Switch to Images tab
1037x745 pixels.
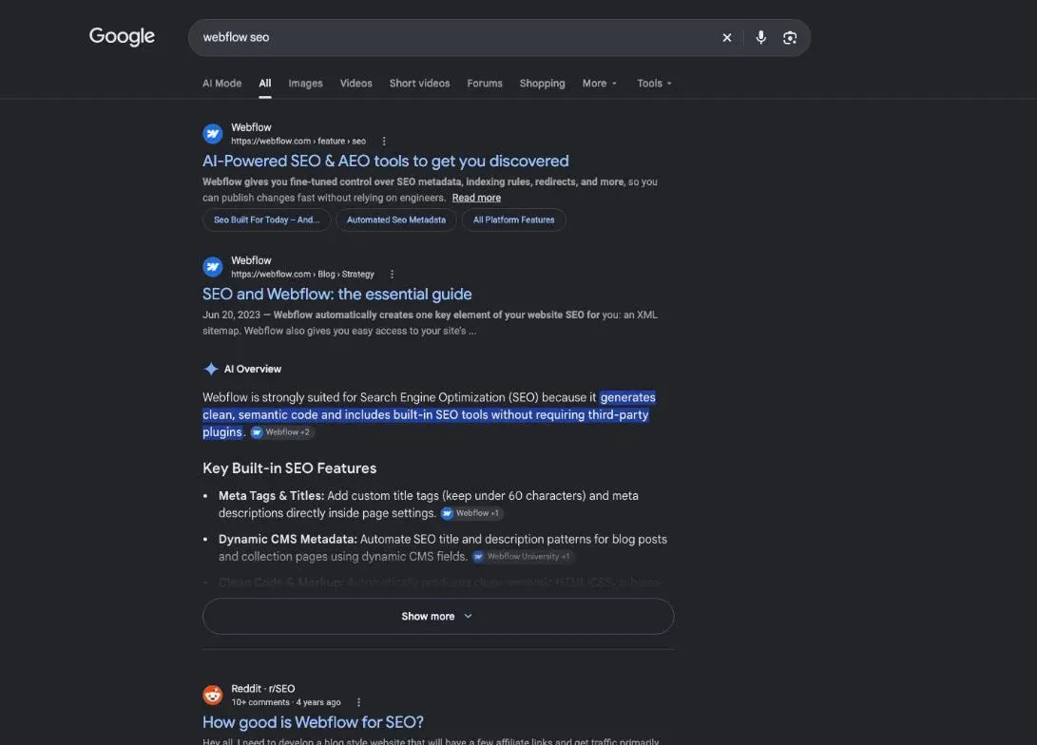(305, 84)
